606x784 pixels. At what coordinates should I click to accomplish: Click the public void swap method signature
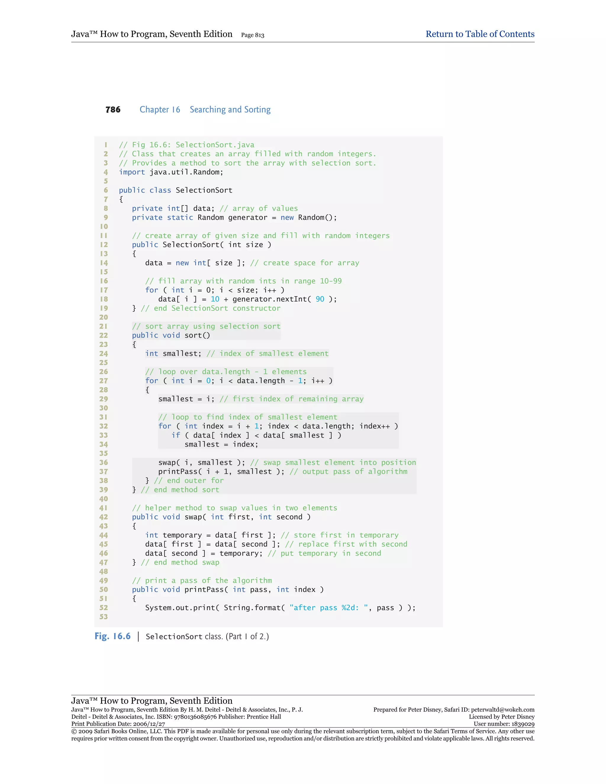tap(221, 517)
